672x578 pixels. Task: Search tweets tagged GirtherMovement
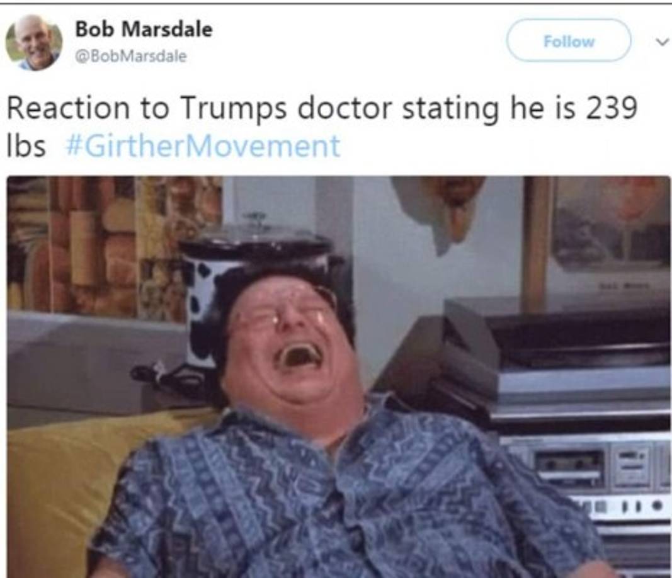pyautogui.click(x=203, y=146)
